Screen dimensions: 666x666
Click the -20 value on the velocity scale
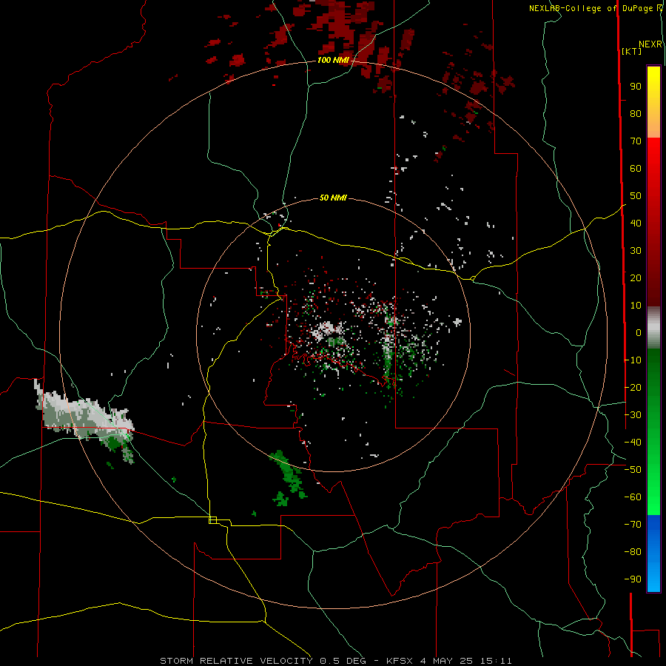(x=633, y=388)
